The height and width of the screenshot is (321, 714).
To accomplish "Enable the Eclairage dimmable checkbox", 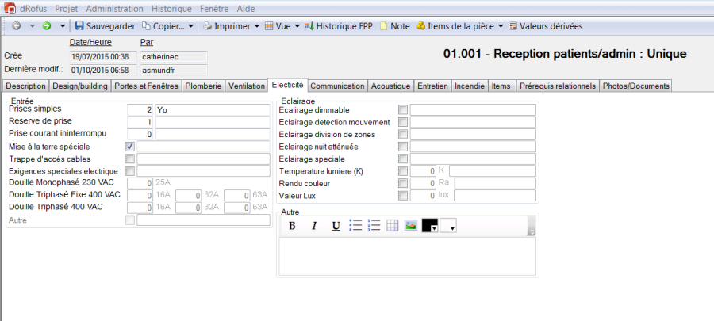I will click(403, 110).
